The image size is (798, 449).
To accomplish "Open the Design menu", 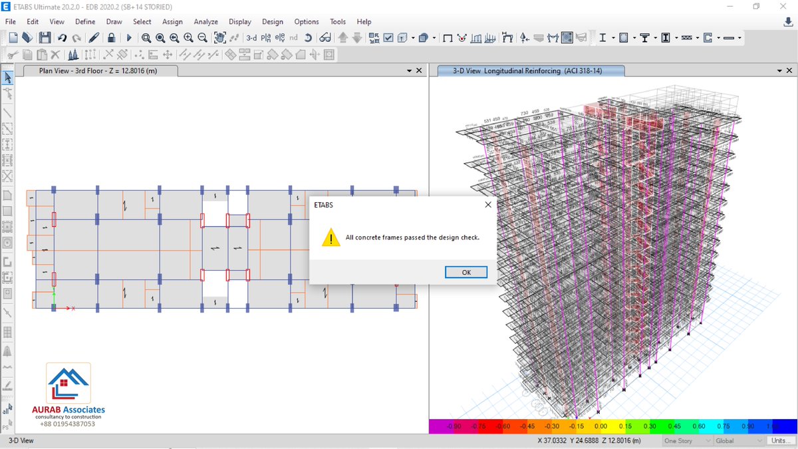I will (x=273, y=22).
